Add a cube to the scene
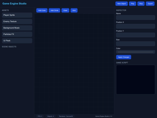Viewport: 157px width, 118px height. (42, 10)
